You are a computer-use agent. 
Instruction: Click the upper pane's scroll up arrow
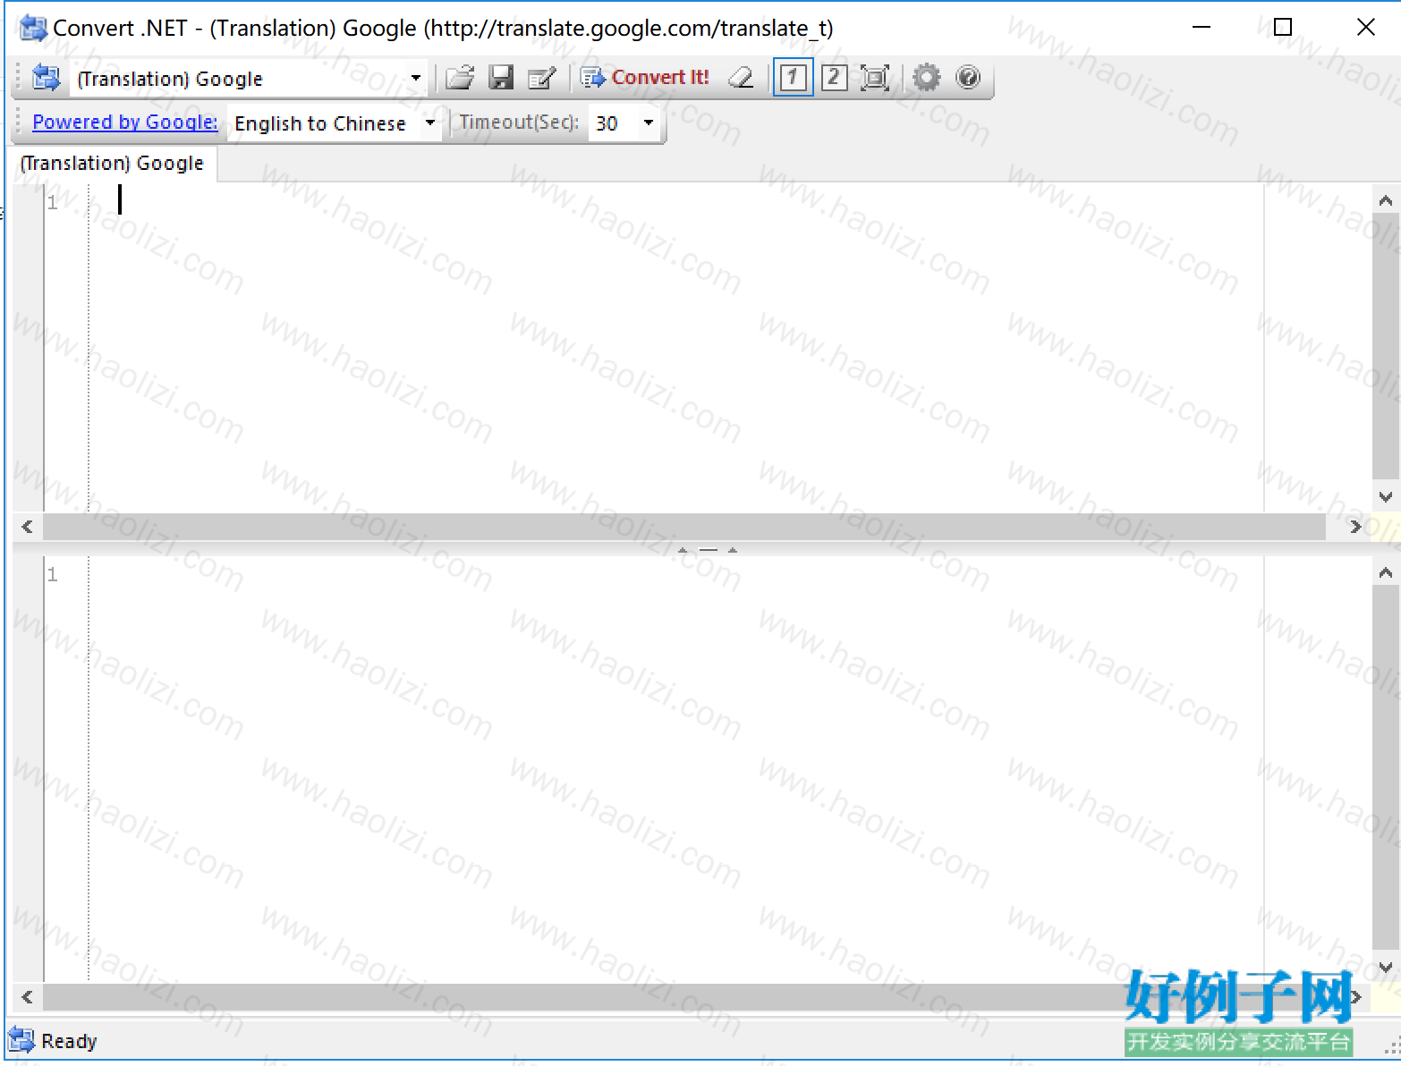click(1386, 200)
